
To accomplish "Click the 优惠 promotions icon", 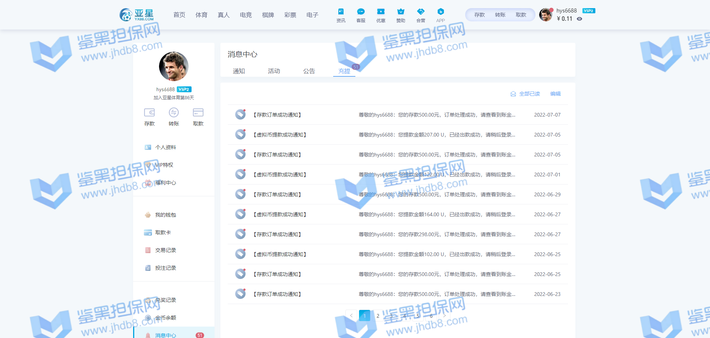I will [x=381, y=12].
